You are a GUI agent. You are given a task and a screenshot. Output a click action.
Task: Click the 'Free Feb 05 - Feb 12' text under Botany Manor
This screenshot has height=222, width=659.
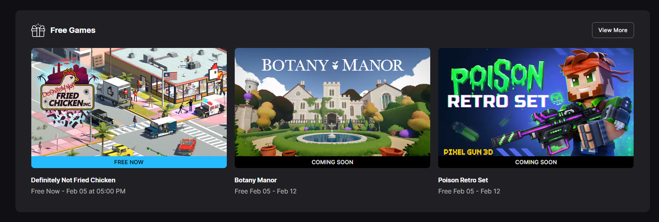point(265,191)
